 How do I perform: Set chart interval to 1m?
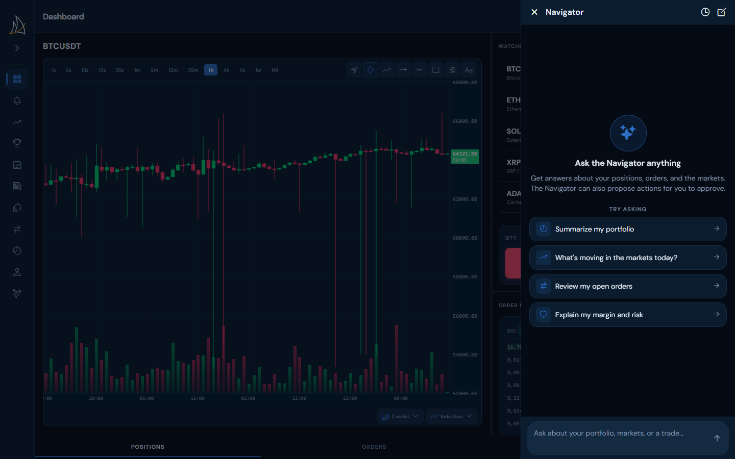pyautogui.click(x=137, y=70)
